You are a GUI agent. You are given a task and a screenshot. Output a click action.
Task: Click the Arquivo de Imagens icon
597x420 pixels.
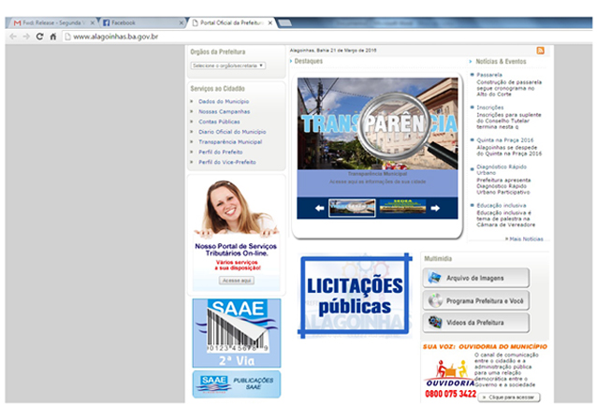coord(434,278)
